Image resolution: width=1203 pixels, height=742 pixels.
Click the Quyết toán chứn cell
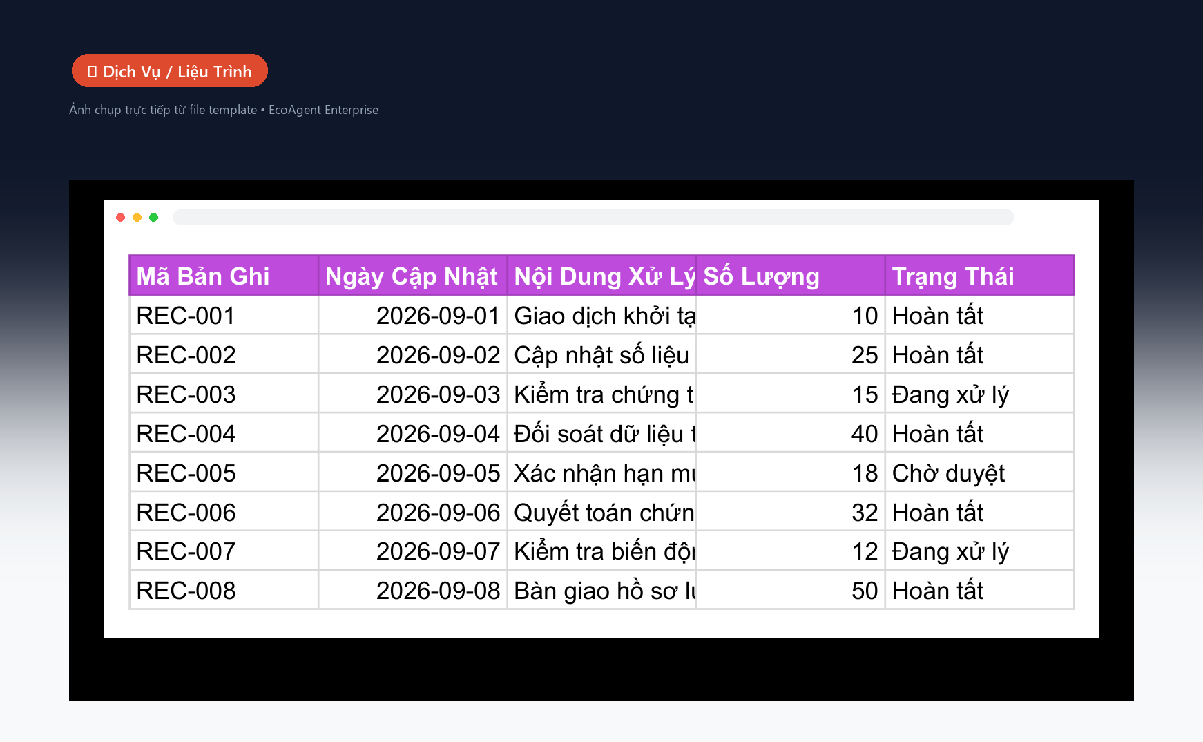click(x=601, y=512)
